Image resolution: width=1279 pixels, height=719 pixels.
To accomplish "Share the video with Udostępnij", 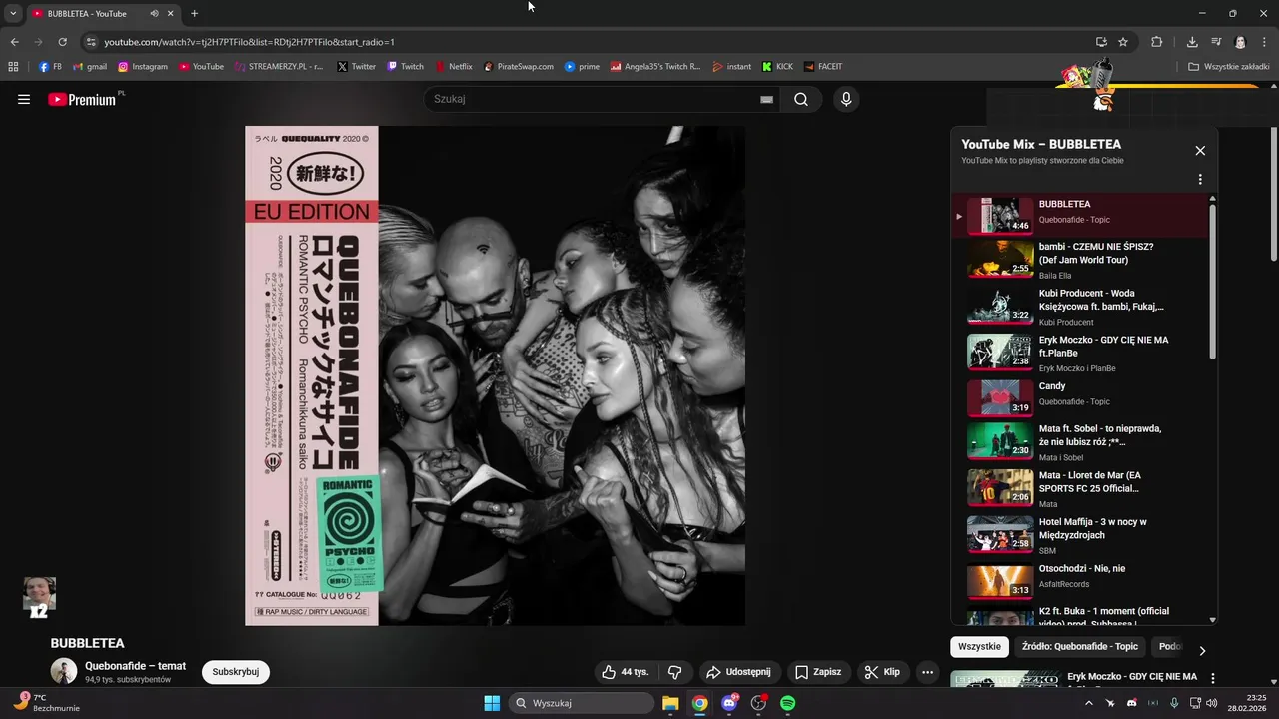I will click(x=737, y=672).
